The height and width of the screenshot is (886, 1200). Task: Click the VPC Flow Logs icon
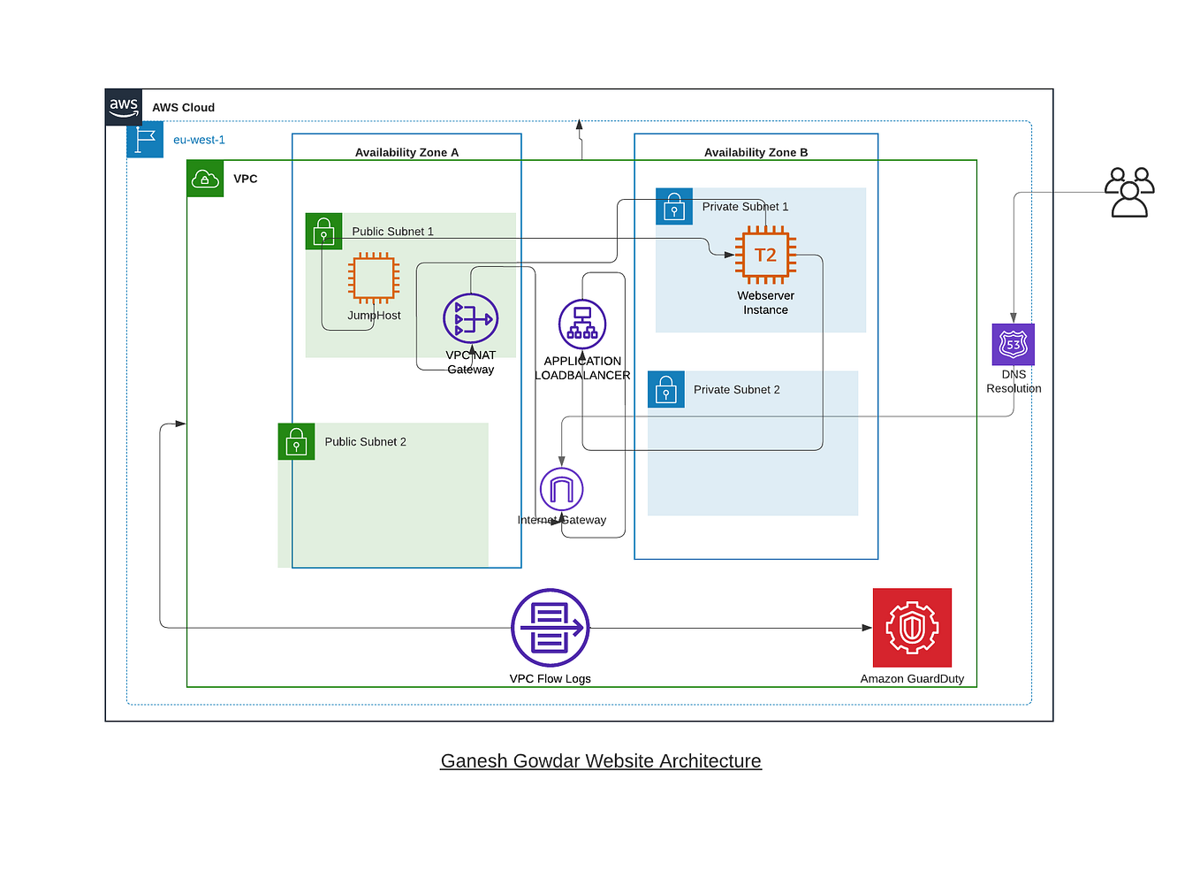click(x=550, y=626)
